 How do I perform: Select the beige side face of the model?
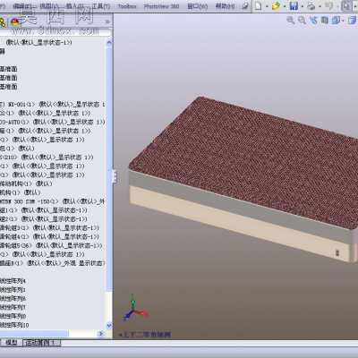pyautogui.click(x=239, y=222)
